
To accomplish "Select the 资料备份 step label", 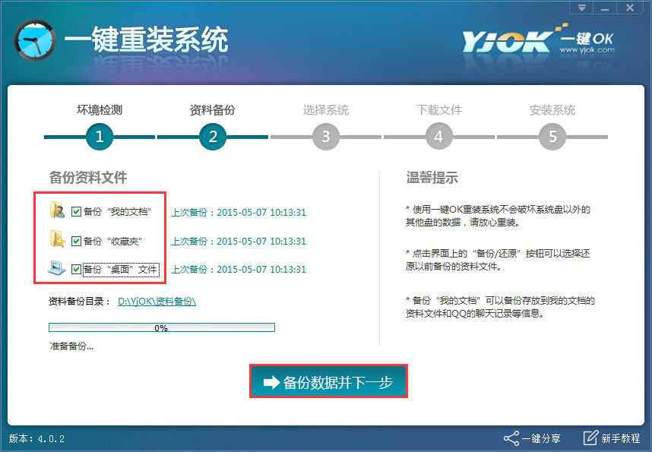I will [213, 110].
